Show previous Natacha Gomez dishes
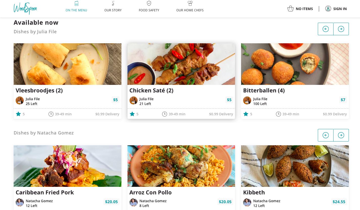 pos(326,135)
